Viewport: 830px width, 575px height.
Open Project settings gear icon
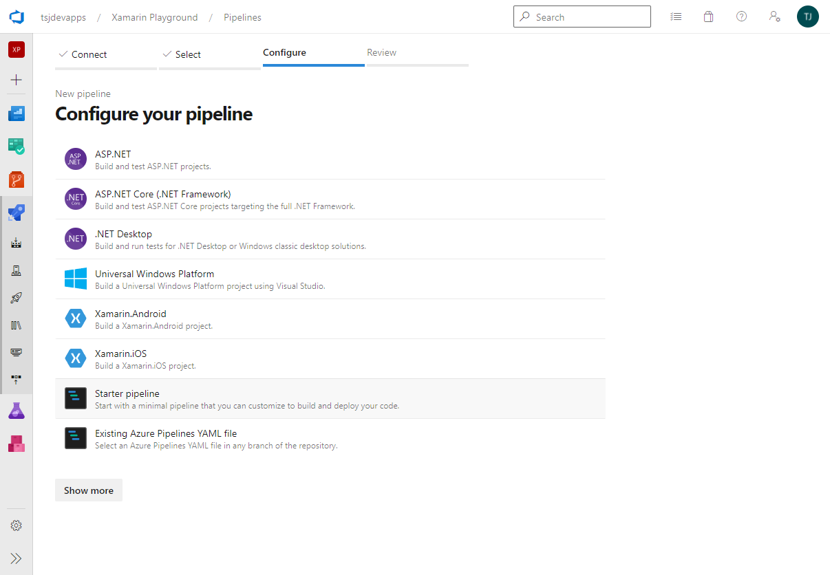coord(17,525)
